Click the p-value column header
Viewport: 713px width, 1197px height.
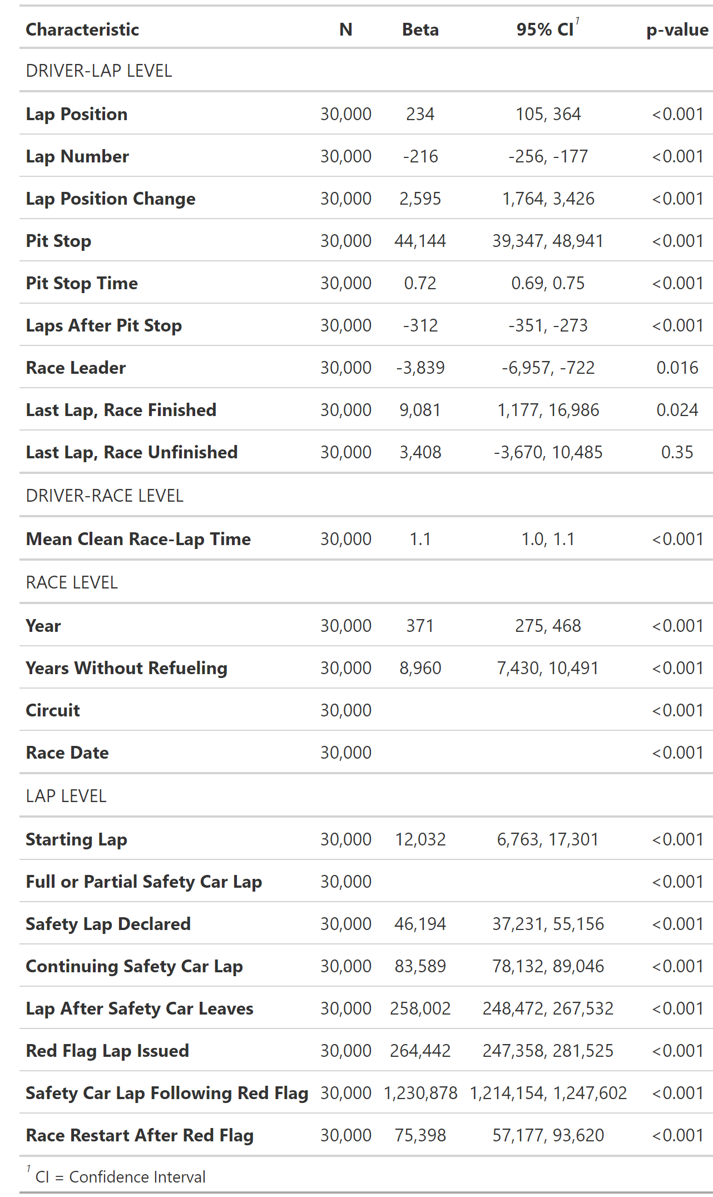[677, 29]
